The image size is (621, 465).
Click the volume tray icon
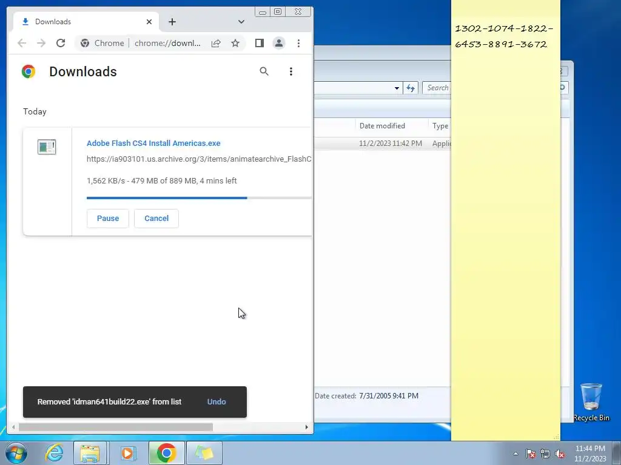coord(560,453)
